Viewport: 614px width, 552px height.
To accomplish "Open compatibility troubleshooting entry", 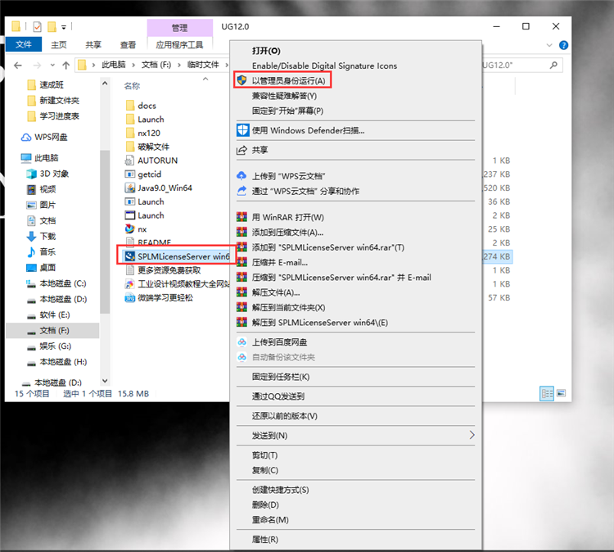I will pyautogui.click(x=284, y=96).
